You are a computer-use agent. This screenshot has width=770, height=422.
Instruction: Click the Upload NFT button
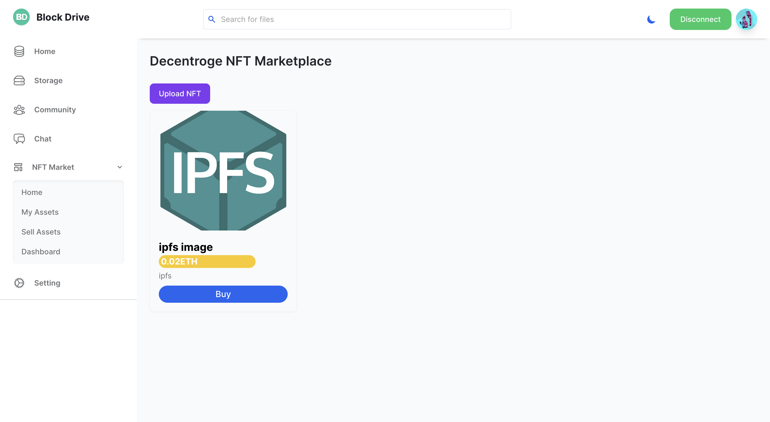click(180, 93)
